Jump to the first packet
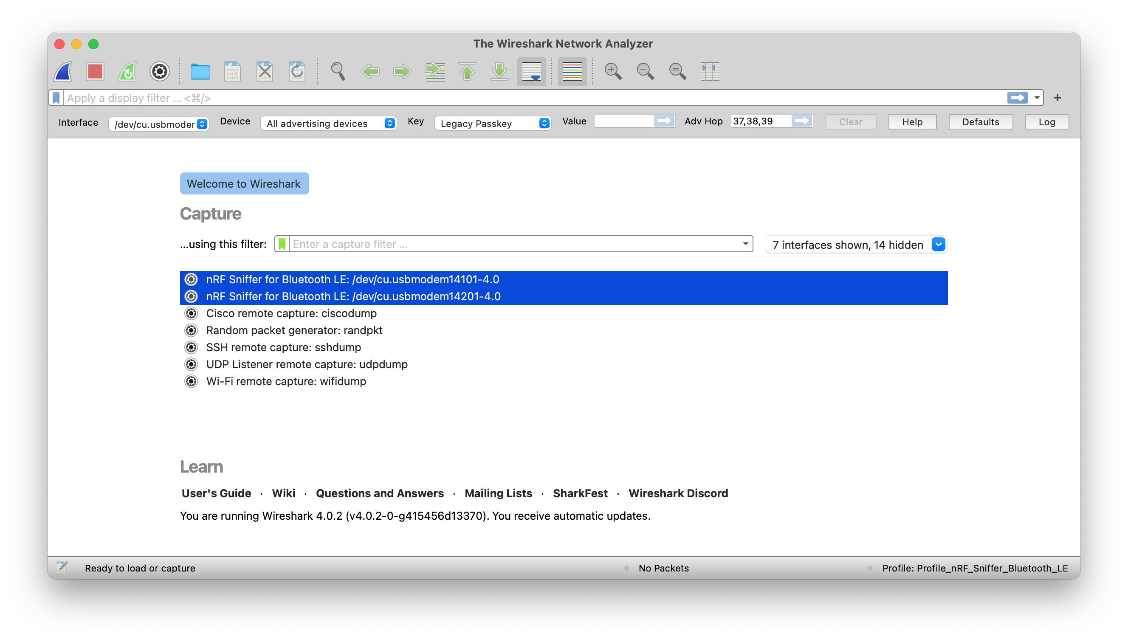Image resolution: width=1128 pixels, height=642 pixels. [467, 71]
